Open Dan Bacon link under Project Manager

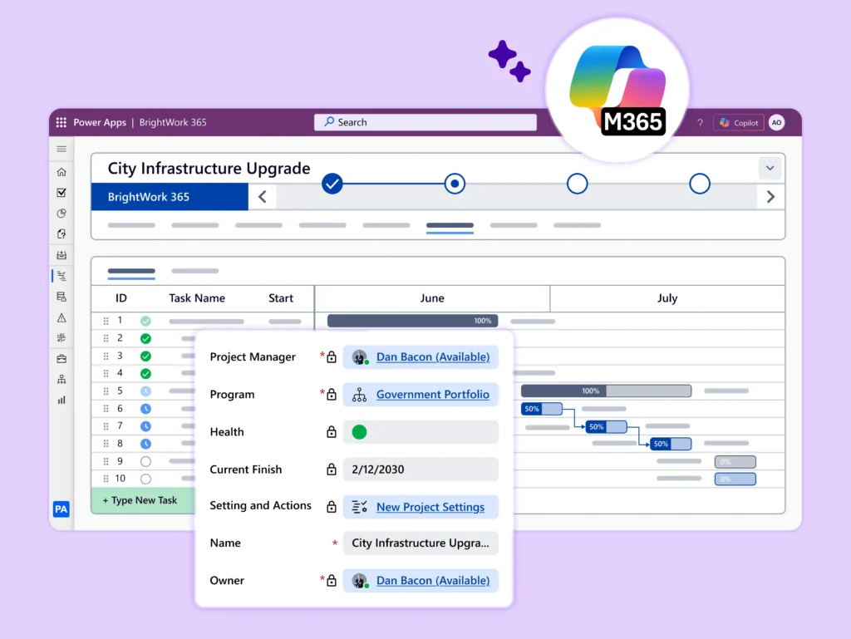433,357
